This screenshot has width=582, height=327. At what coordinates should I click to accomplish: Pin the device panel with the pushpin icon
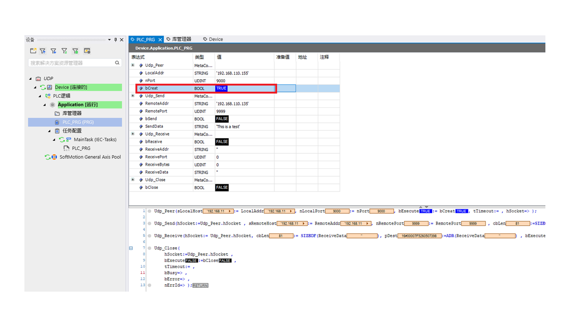(x=115, y=40)
